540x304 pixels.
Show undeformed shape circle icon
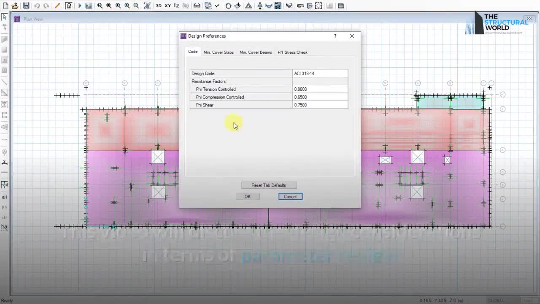tap(228, 6)
